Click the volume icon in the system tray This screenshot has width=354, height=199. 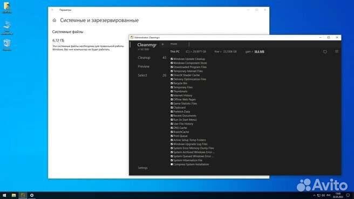click(x=323, y=195)
